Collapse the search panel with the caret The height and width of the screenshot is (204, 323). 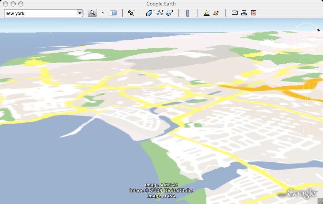tap(103, 13)
